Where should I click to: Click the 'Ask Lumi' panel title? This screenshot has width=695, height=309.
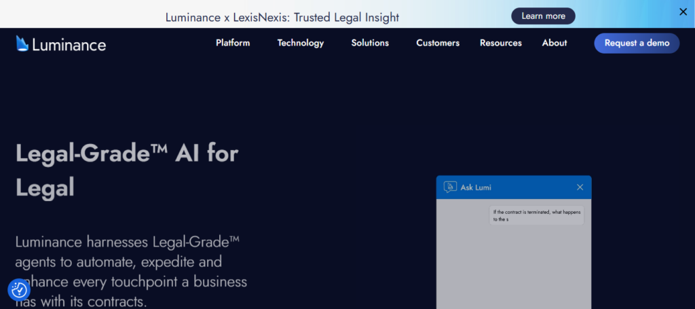click(x=476, y=187)
